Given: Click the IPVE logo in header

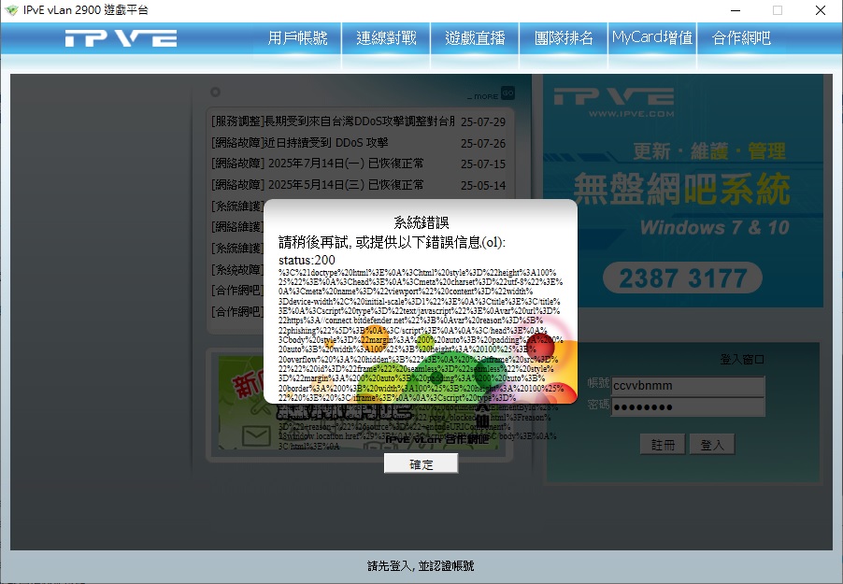Looking at the screenshot, I should (121, 38).
